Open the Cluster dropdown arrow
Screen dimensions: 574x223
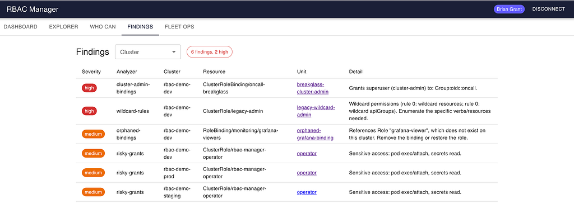click(x=174, y=52)
